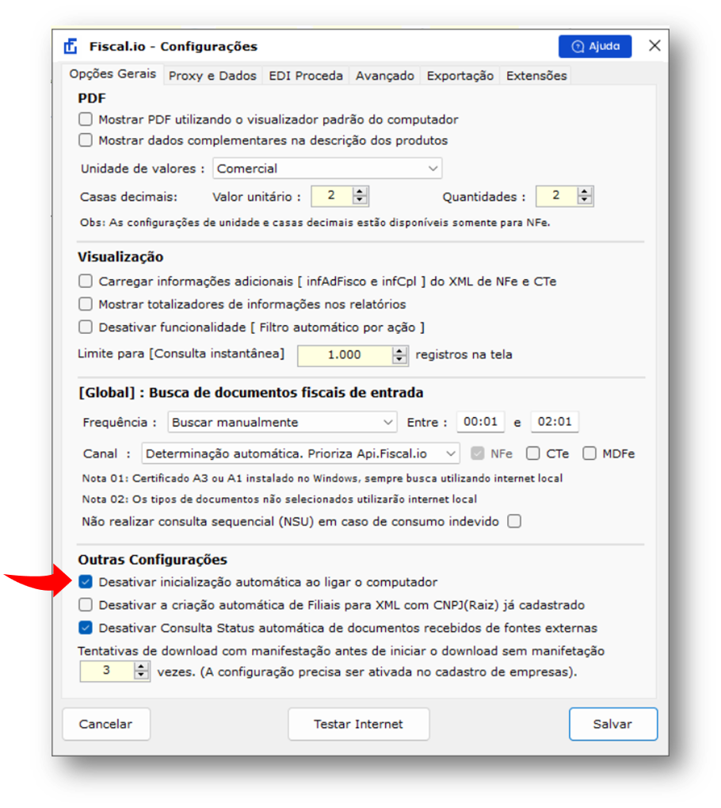This screenshot has width=721, height=808.
Task: Click the Fiscal.io app logo icon
Action: 71,46
